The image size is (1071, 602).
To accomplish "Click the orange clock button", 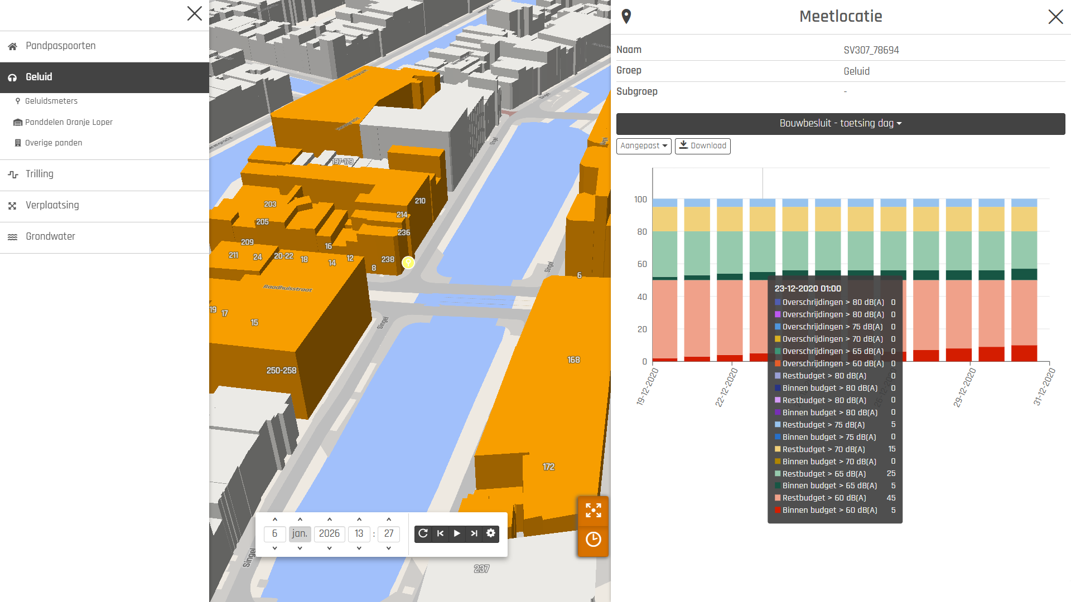I will point(593,540).
